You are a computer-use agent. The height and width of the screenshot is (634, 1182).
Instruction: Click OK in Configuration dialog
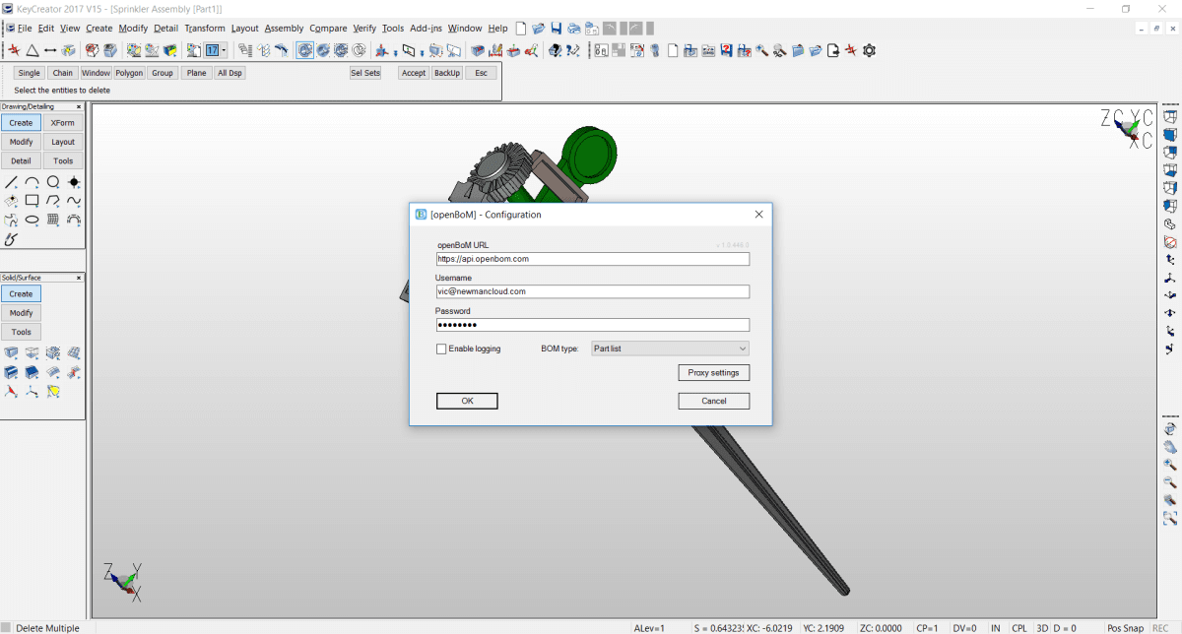[467, 401]
